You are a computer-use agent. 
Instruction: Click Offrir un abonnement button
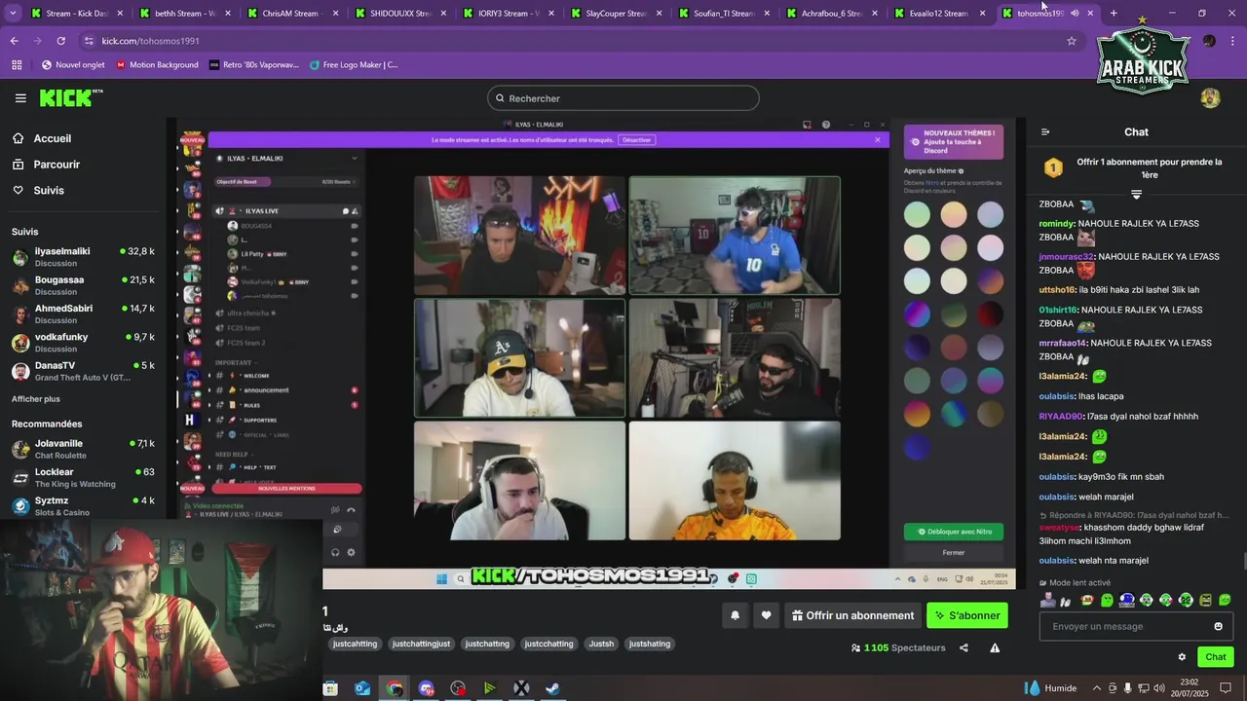(x=853, y=615)
